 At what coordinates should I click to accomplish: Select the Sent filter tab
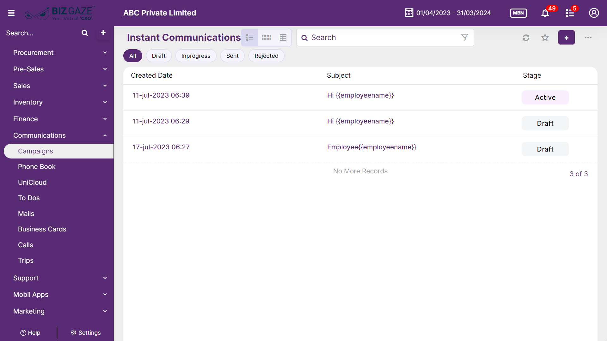click(x=232, y=56)
